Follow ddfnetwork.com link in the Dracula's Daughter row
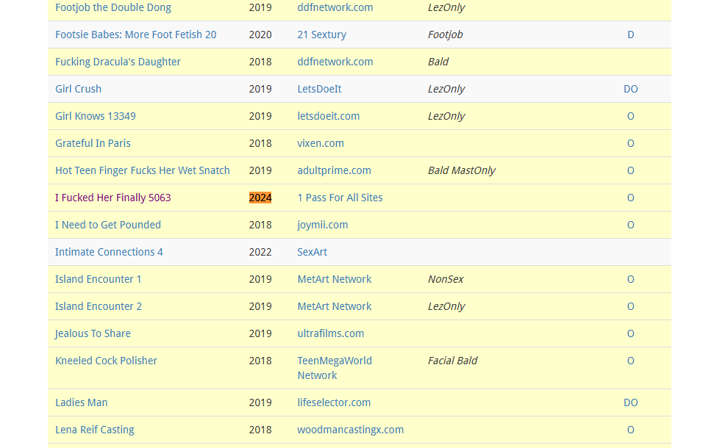The image size is (717, 448). click(335, 62)
